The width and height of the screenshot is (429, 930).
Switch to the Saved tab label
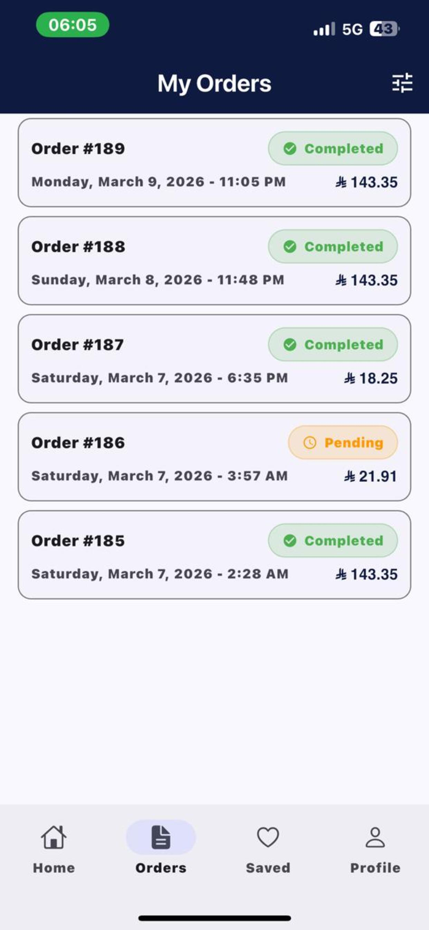(268, 868)
